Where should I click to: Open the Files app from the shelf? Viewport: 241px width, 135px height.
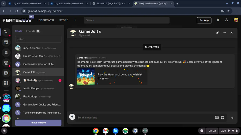pos(115,131)
